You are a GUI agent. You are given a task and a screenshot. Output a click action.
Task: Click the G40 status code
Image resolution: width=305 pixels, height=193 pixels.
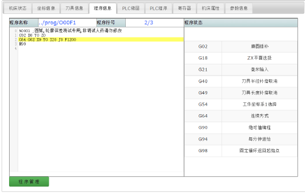203,81
